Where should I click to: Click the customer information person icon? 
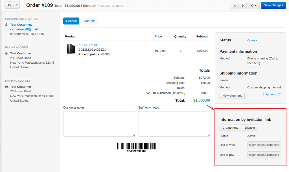click(6, 25)
